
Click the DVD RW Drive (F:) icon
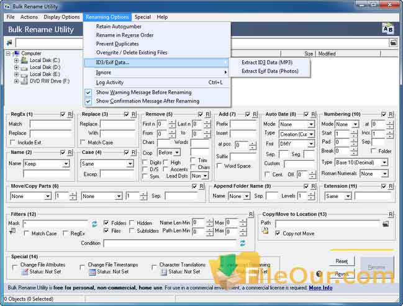click(24, 81)
